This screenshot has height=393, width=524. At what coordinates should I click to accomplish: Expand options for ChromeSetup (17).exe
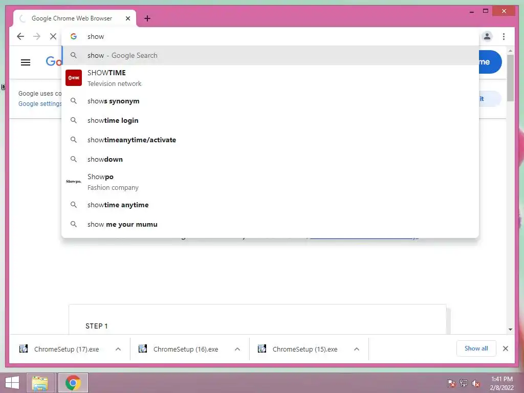coord(118,349)
